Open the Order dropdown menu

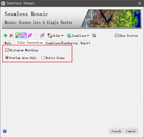point(55,36)
